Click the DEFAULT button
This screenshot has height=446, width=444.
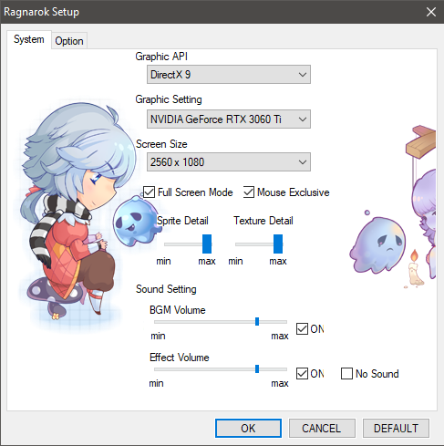coord(396,428)
